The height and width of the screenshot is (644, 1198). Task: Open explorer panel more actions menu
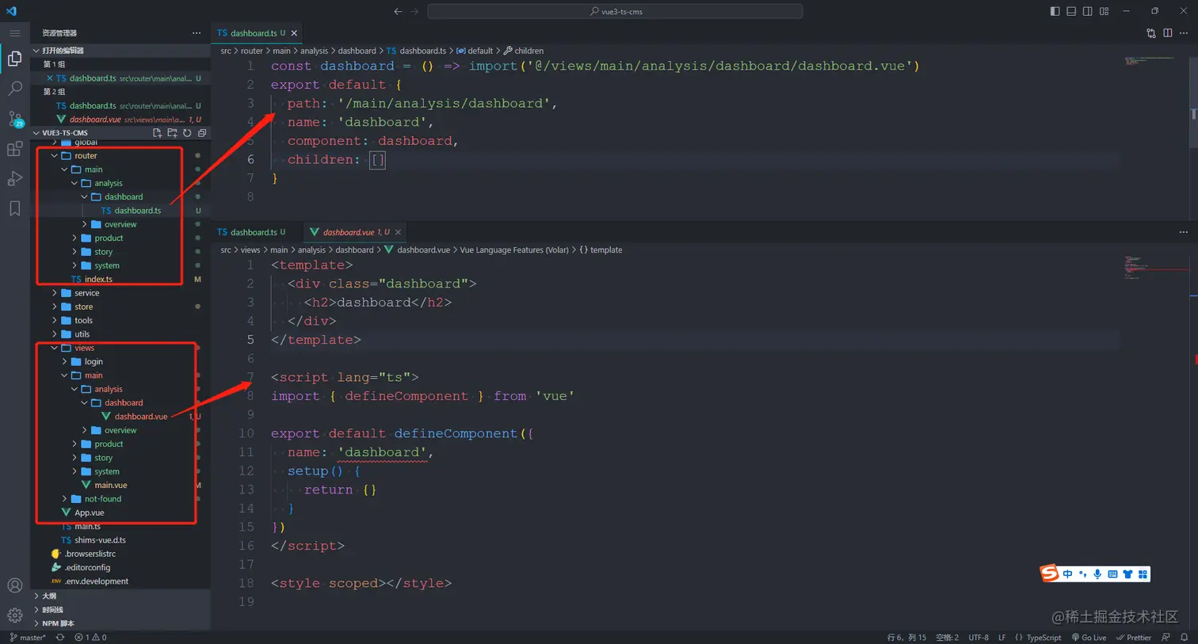pyautogui.click(x=196, y=33)
